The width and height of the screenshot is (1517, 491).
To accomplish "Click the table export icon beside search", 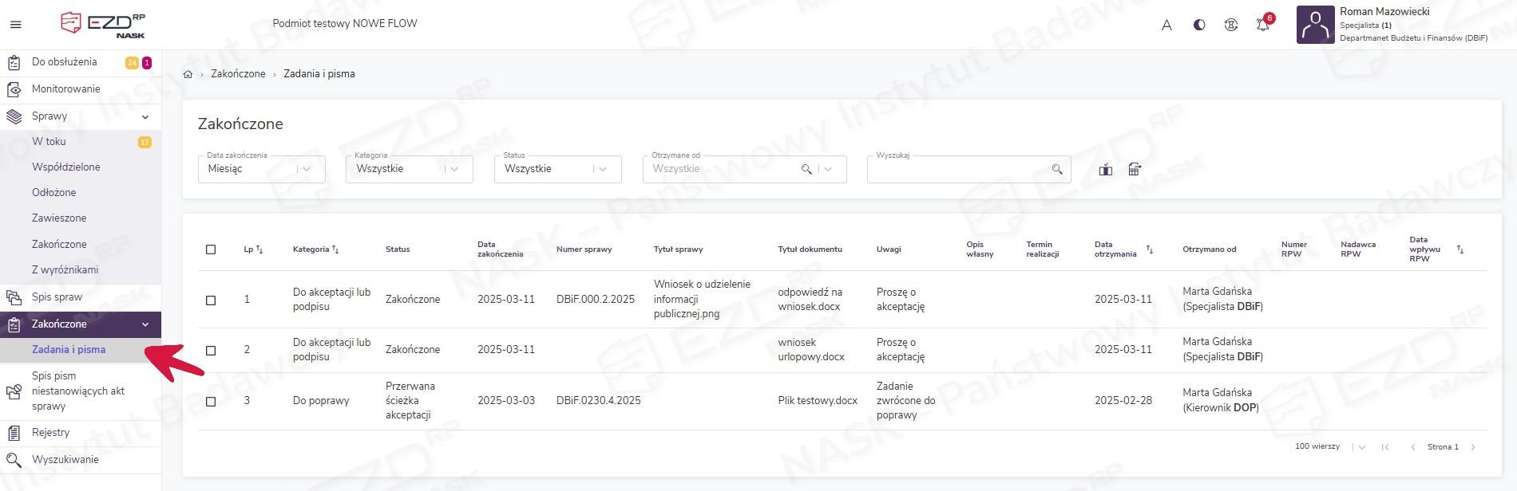I will (x=1135, y=169).
